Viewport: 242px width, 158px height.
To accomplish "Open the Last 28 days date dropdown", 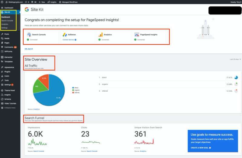I will [235, 59].
